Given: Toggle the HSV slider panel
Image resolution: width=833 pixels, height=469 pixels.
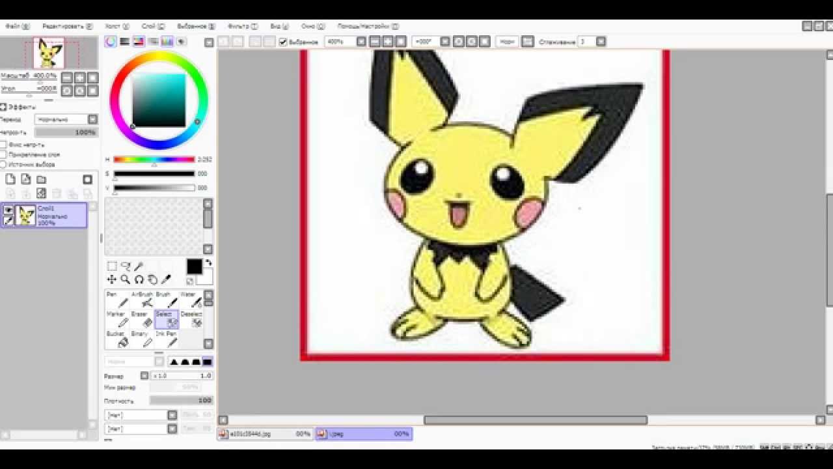Looking at the screenshot, I should click(139, 42).
